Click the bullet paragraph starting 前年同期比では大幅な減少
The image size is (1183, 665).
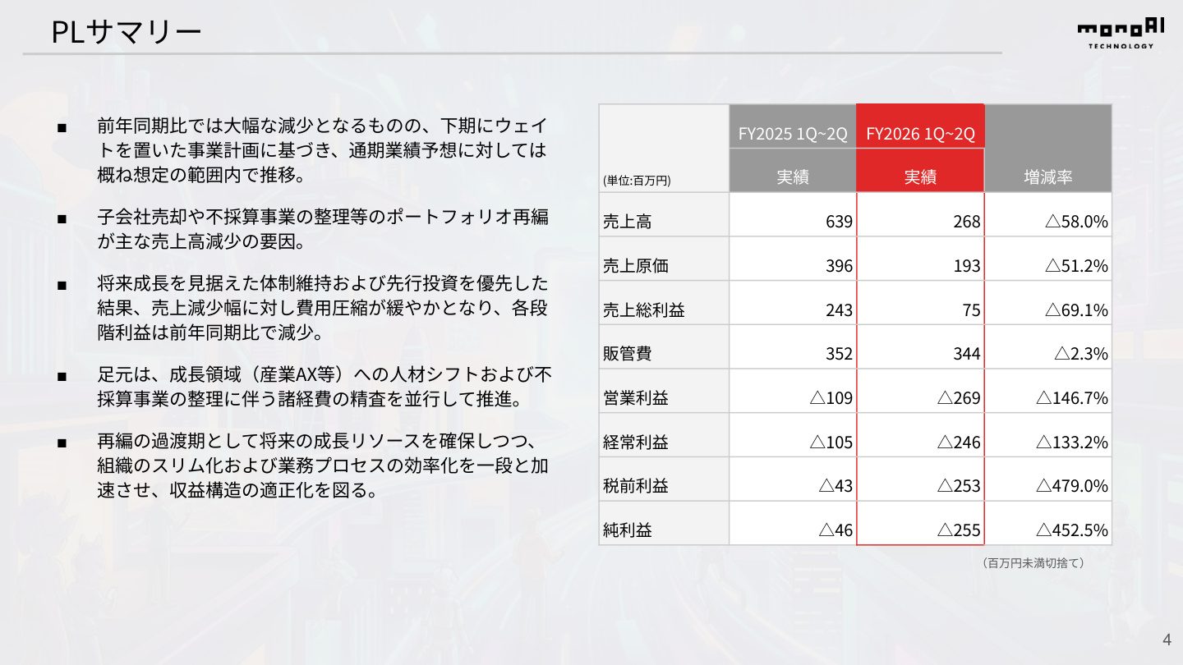(x=321, y=150)
